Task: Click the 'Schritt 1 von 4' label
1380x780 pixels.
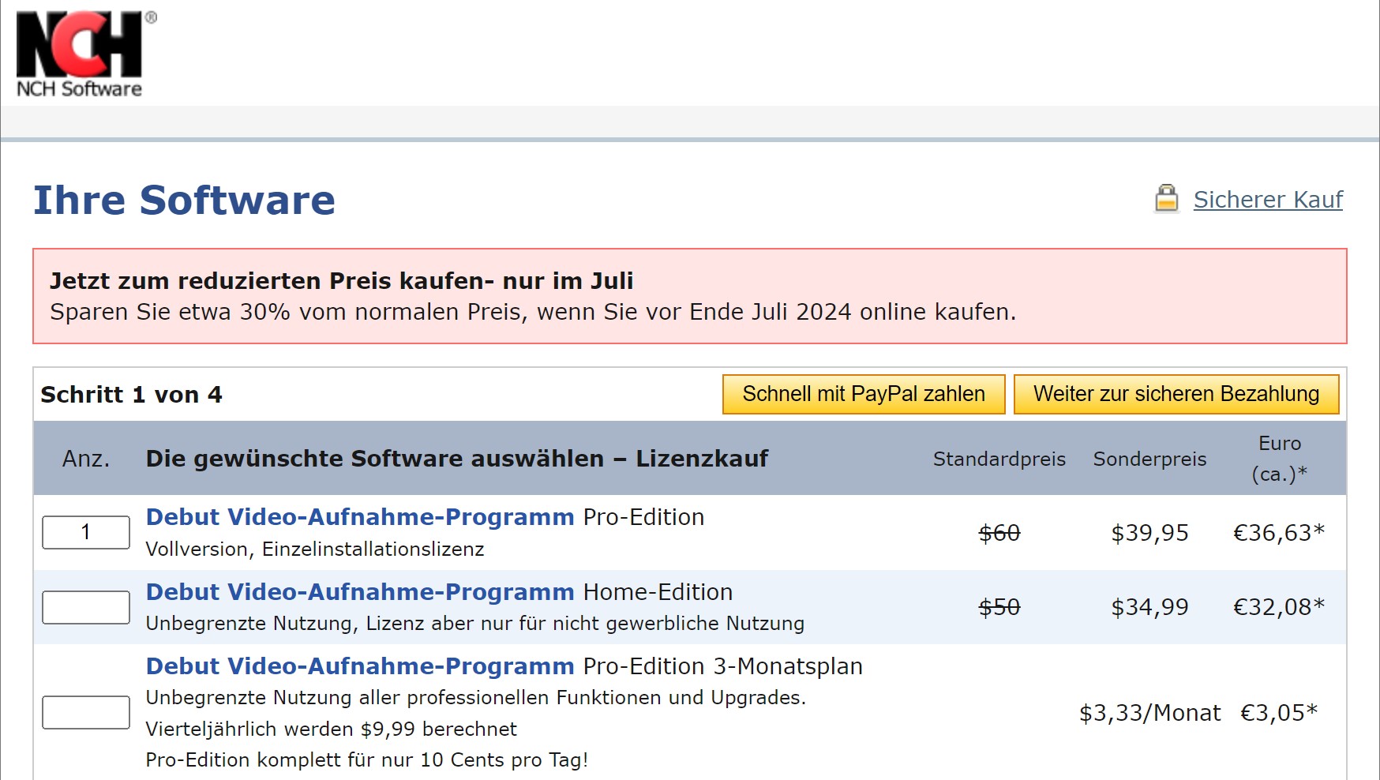Action: 132,395
